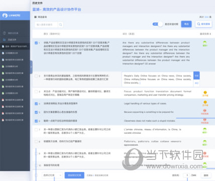This screenshot has width=215, height=181.
Task: Click translation 'Legal handling of various types of cases'
Action: 145,104
